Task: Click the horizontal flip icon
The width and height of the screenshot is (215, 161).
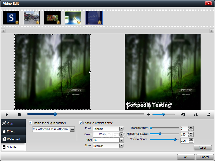Action: pyautogui.click(x=196, y=115)
